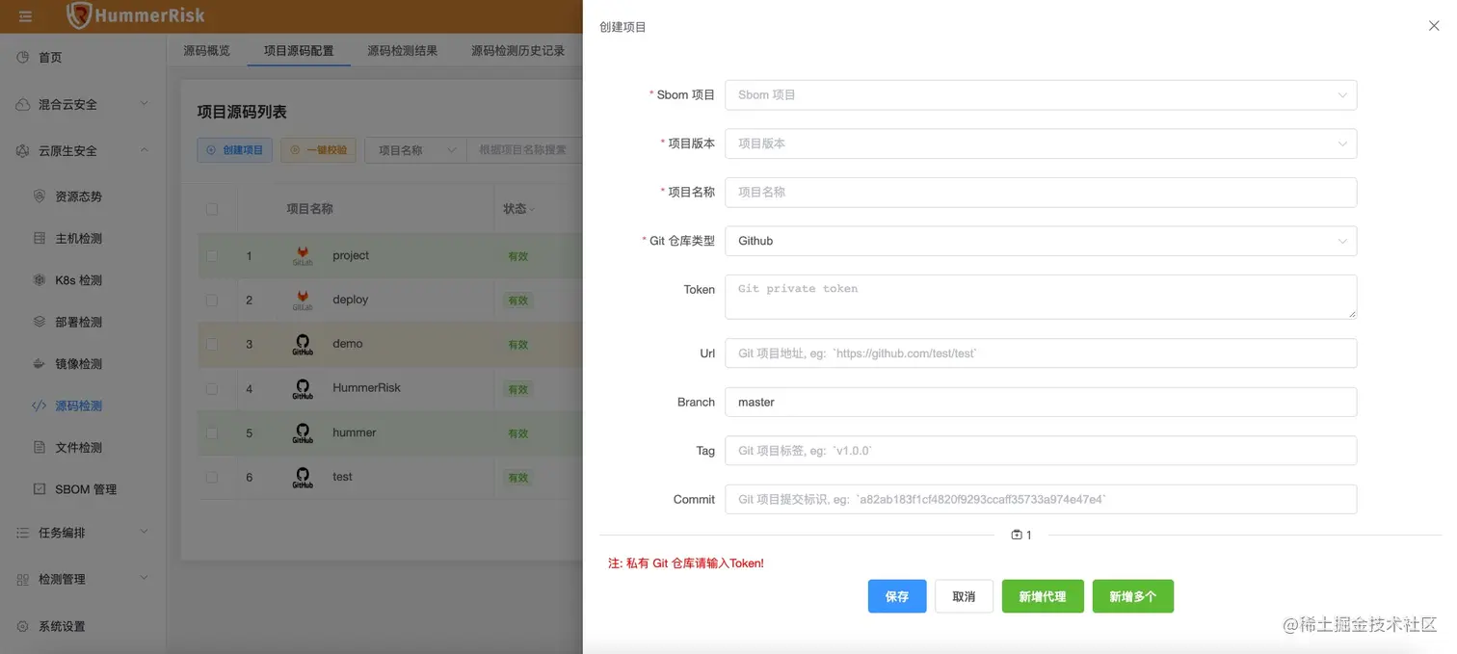Click the Url input field
Image resolution: width=1457 pixels, height=654 pixels.
1041,353
